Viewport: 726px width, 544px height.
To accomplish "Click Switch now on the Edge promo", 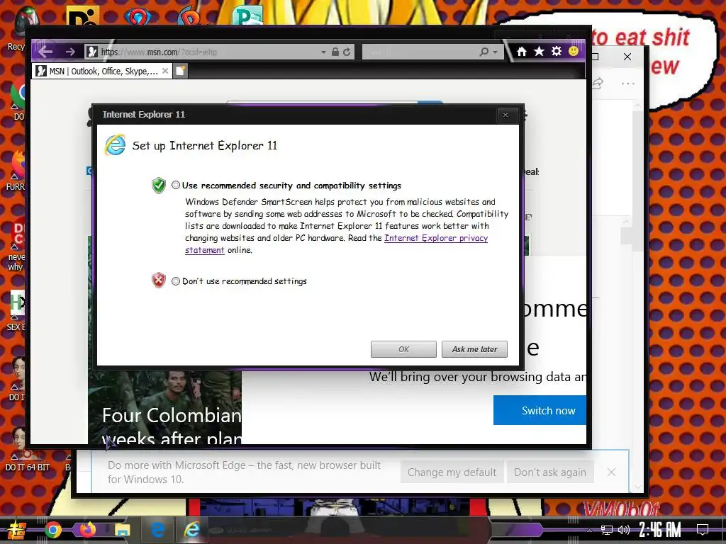I will [x=540, y=410].
